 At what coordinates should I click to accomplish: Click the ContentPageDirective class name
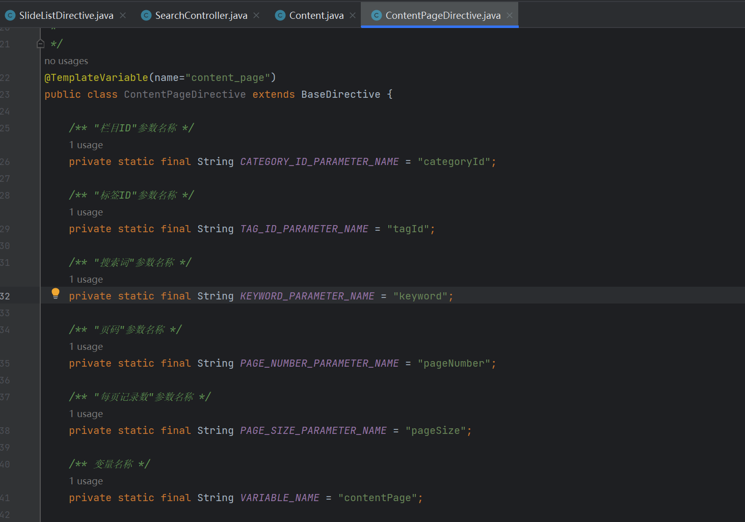pyautogui.click(x=185, y=94)
